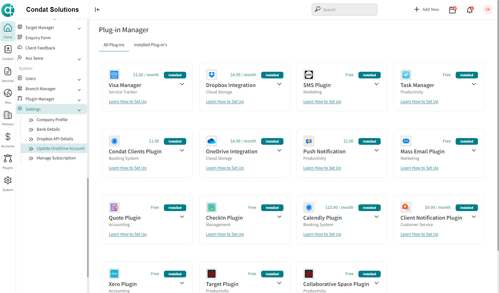Viewport: 499px width, 293px height.
Task: Click the OneDrive Integration cloud icon
Action: click(x=211, y=141)
